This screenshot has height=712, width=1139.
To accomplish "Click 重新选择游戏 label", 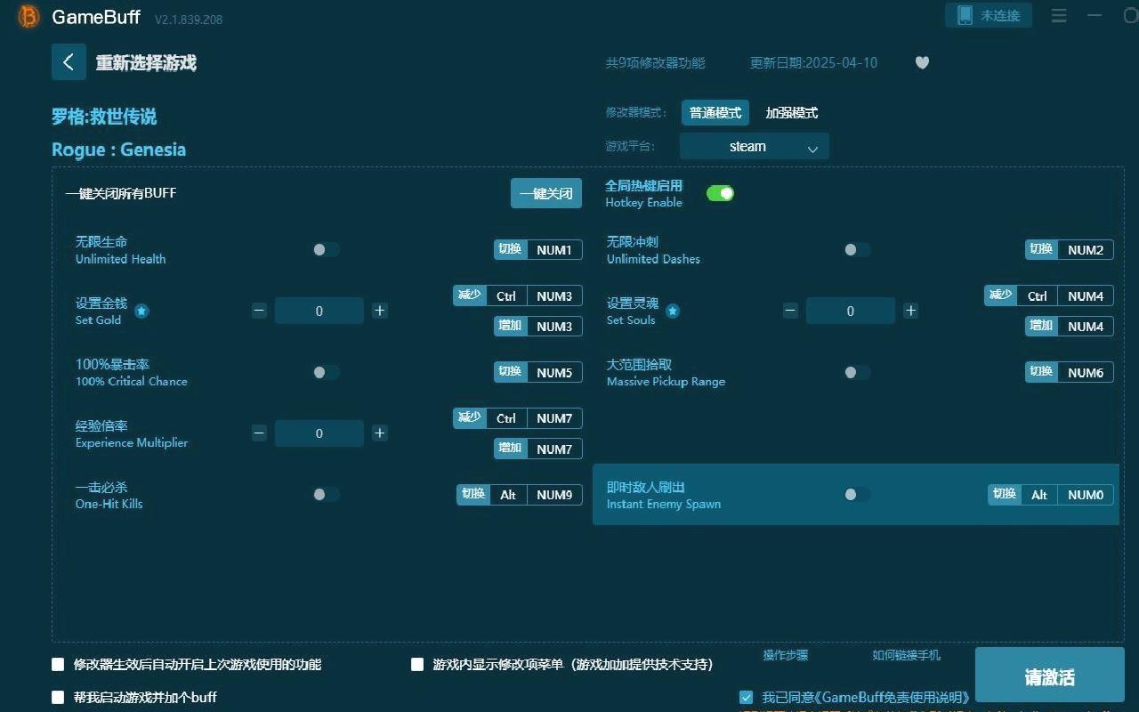I will 146,63.
